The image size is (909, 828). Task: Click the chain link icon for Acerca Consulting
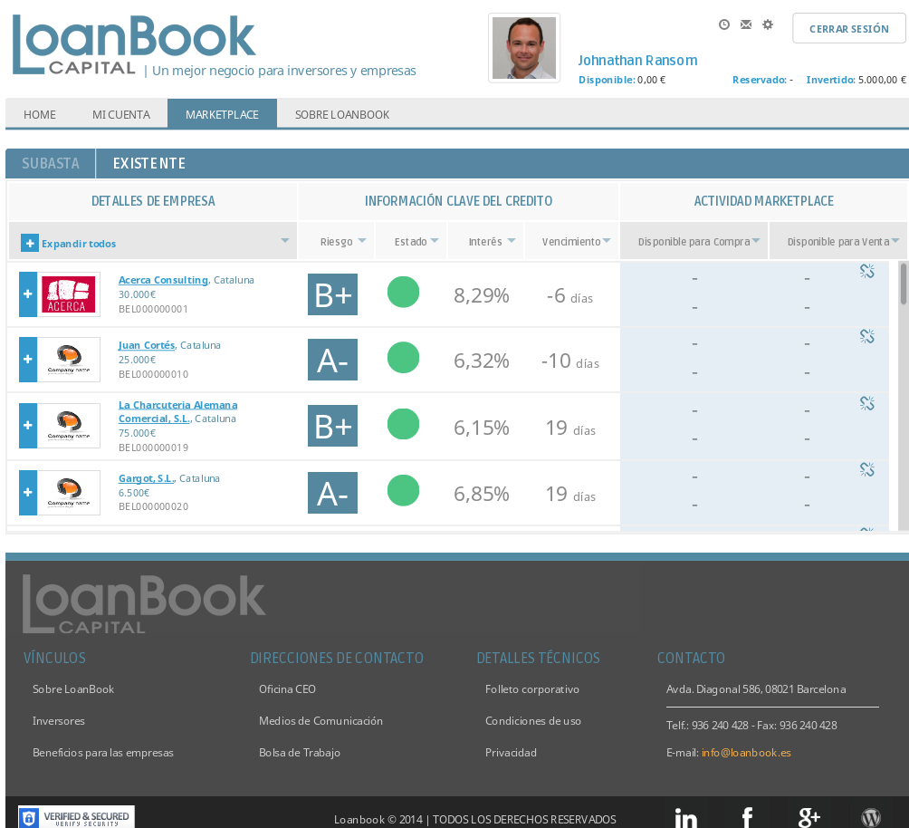[866, 271]
